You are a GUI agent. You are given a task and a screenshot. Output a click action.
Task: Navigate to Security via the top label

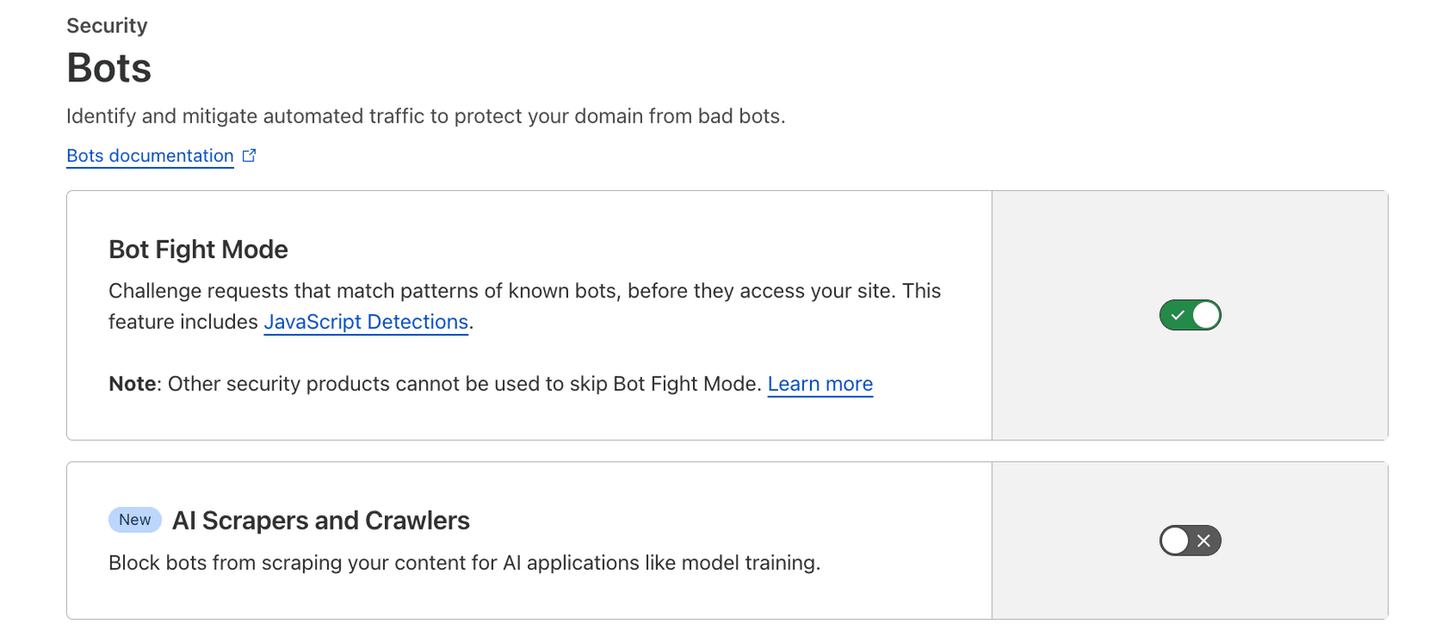(106, 25)
